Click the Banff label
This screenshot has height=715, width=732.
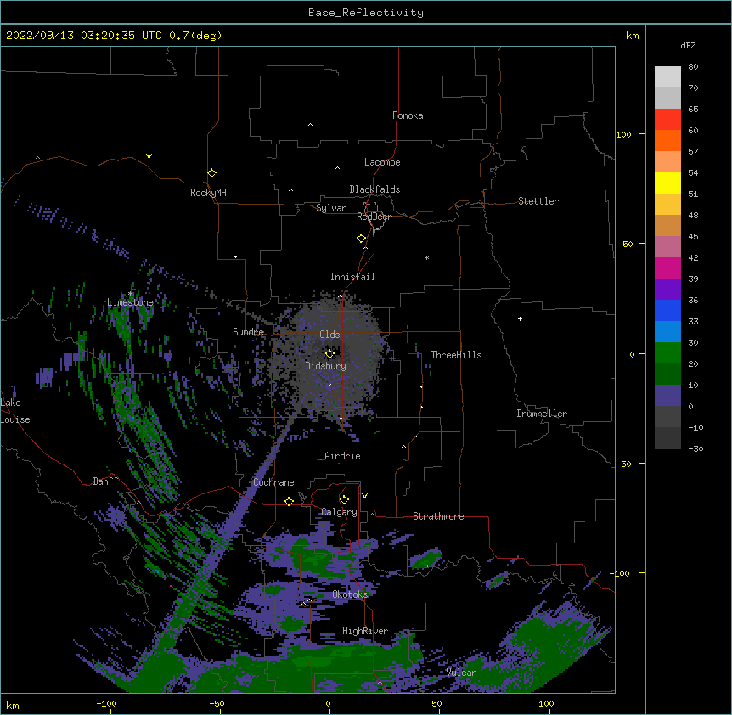(105, 481)
